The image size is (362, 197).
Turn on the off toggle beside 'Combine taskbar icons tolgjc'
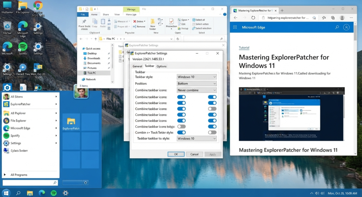click(181, 127)
